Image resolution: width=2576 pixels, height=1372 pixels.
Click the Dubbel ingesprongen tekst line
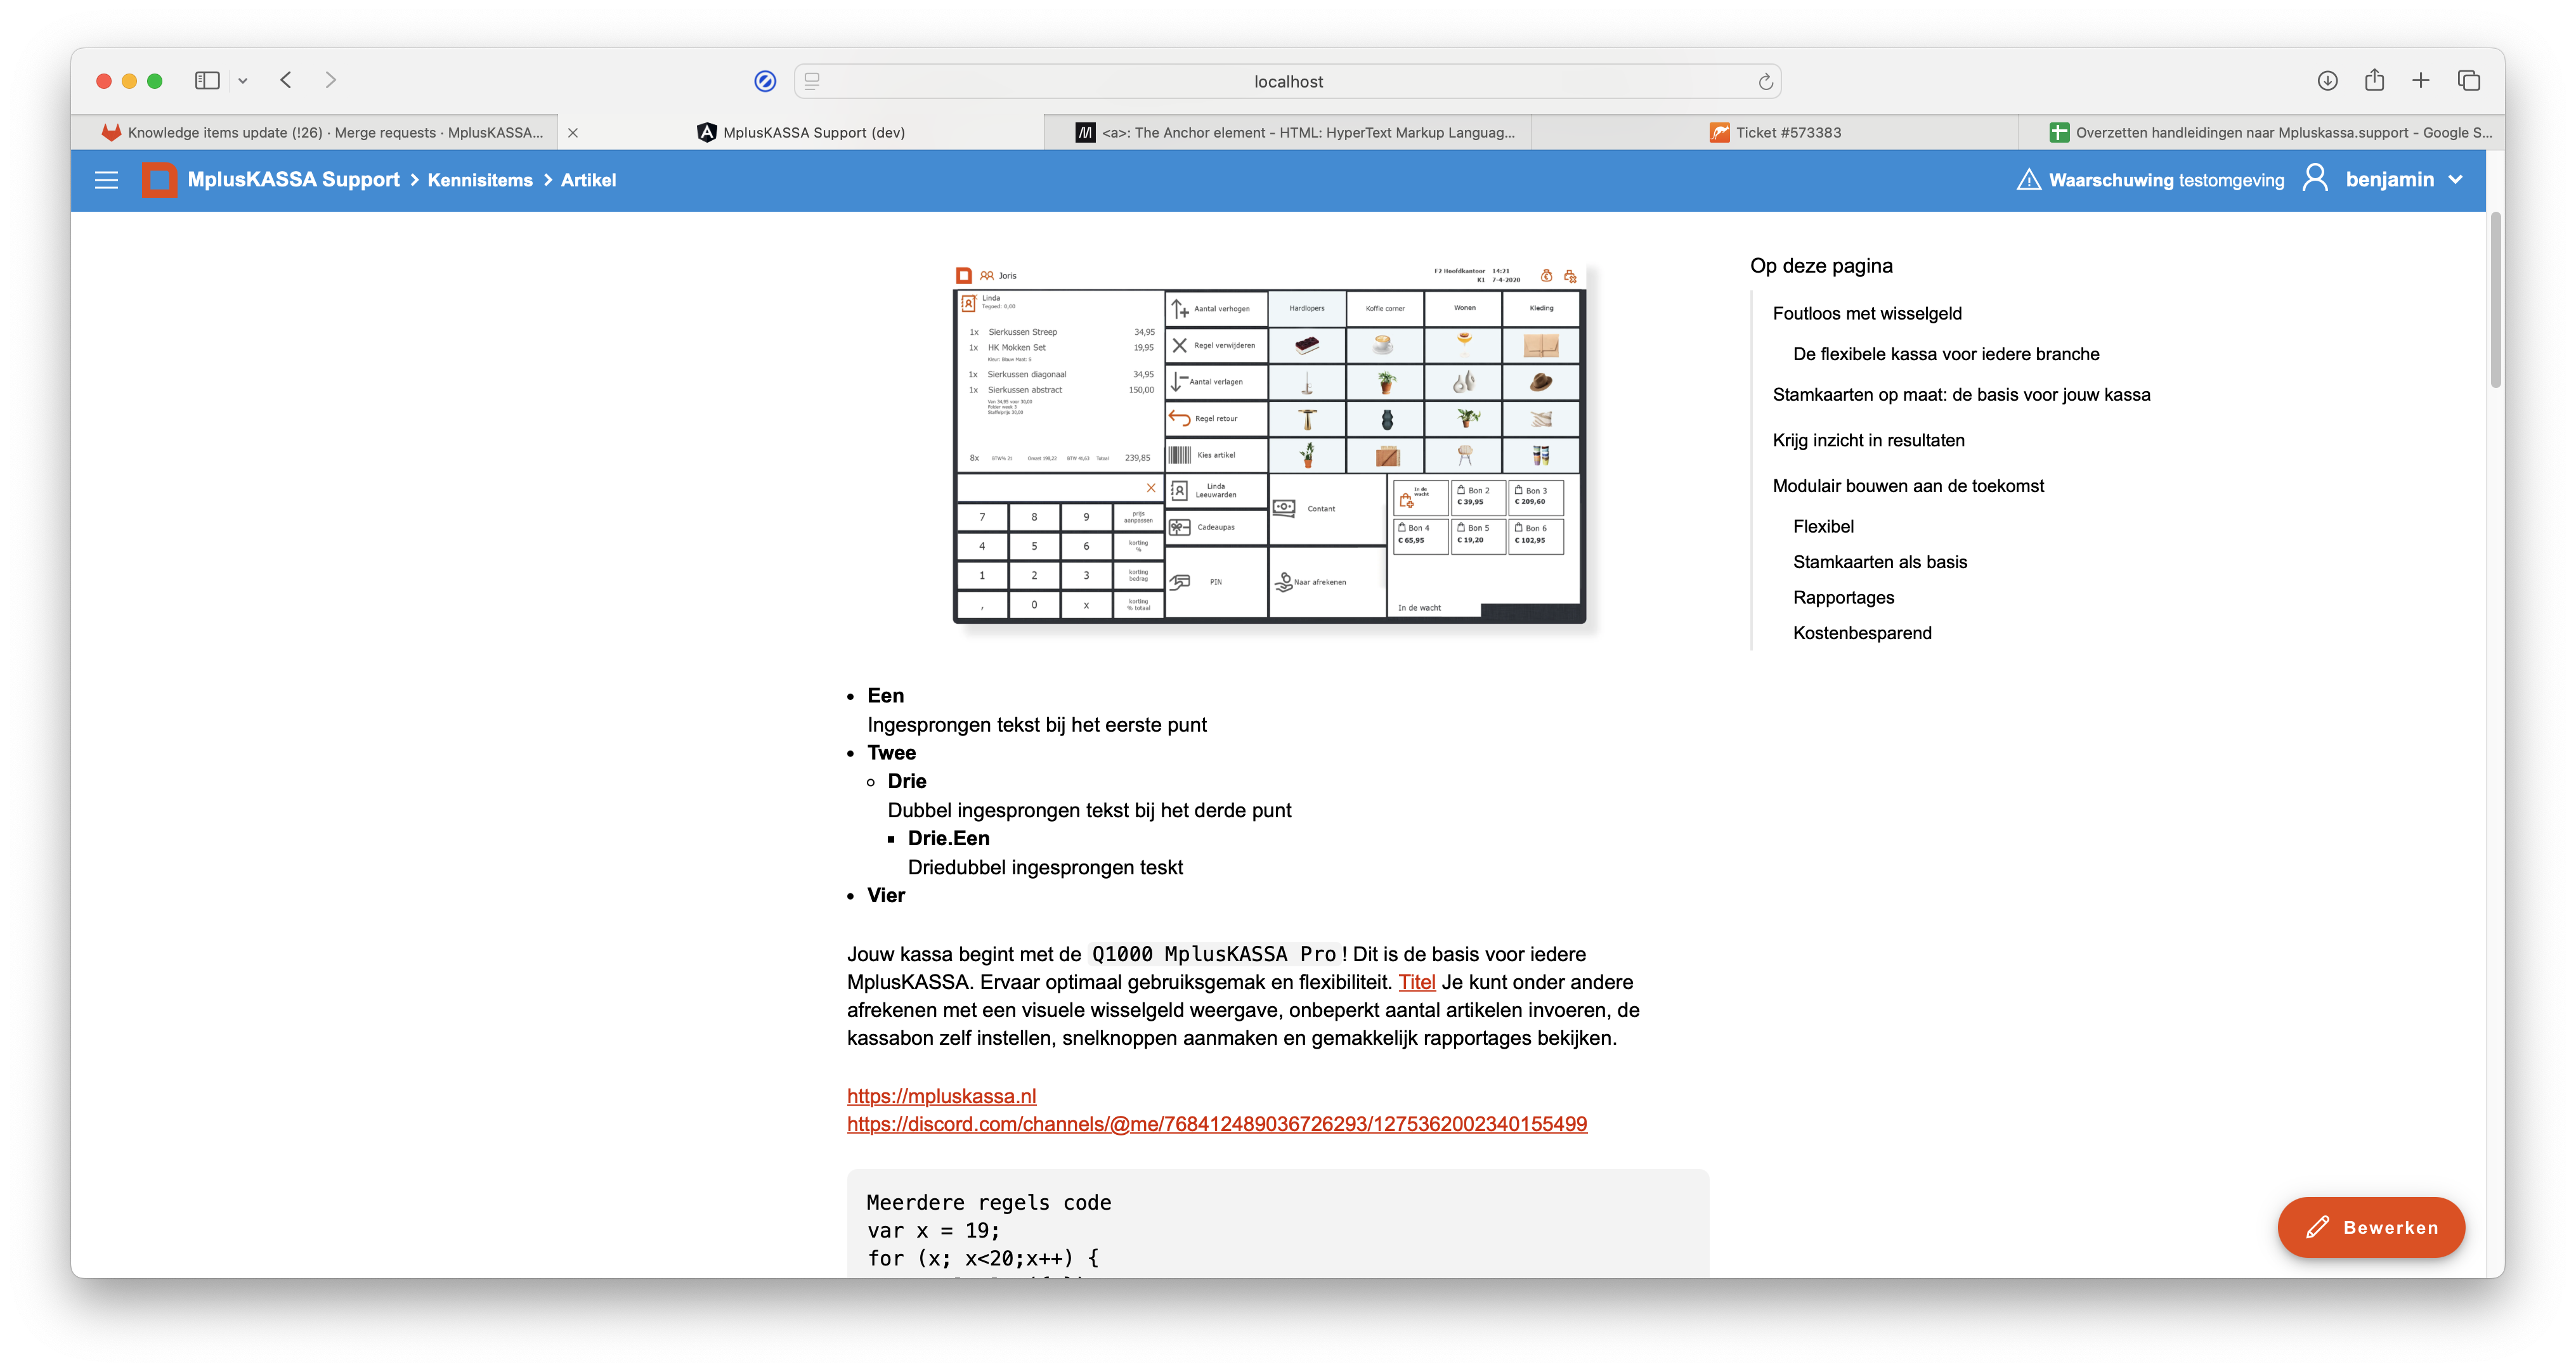1089,810
